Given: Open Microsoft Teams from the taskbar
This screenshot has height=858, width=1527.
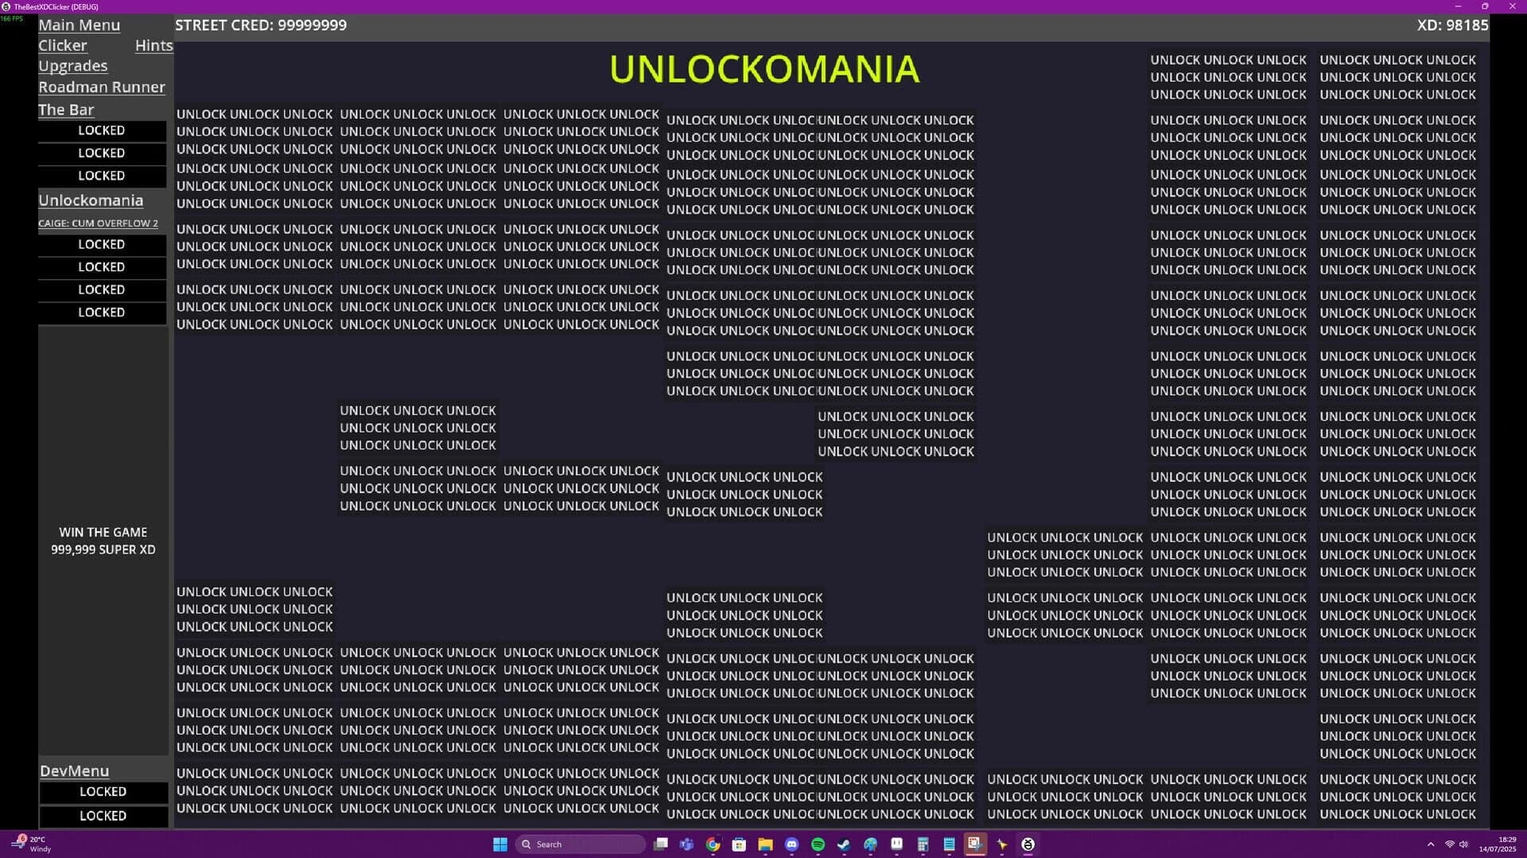Looking at the screenshot, I should (686, 844).
